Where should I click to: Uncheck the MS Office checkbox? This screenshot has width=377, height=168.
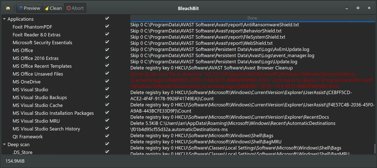click(107, 50)
